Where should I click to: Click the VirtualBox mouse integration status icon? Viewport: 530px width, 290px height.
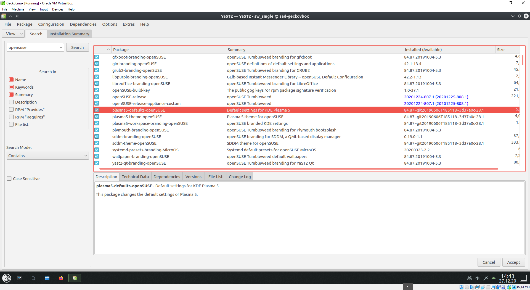coord(509,287)
